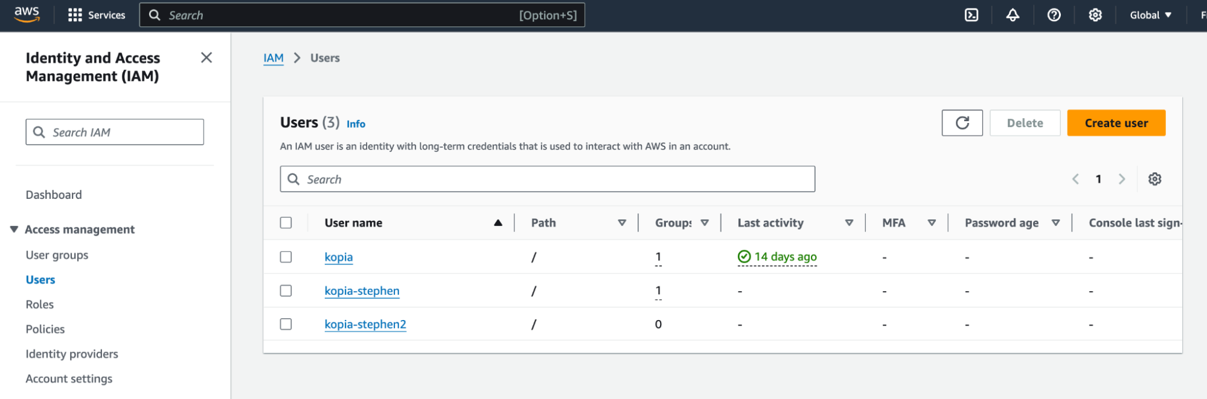This screenshot has width=1207, height=399.
Task: Select the kopia-stephen2 user checkbox
Action: tap(286, 324)
